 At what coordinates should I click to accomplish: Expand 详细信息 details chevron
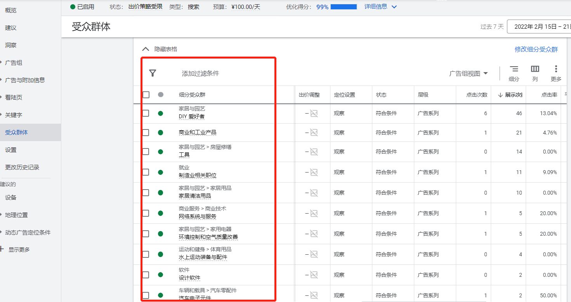point(394,7)
